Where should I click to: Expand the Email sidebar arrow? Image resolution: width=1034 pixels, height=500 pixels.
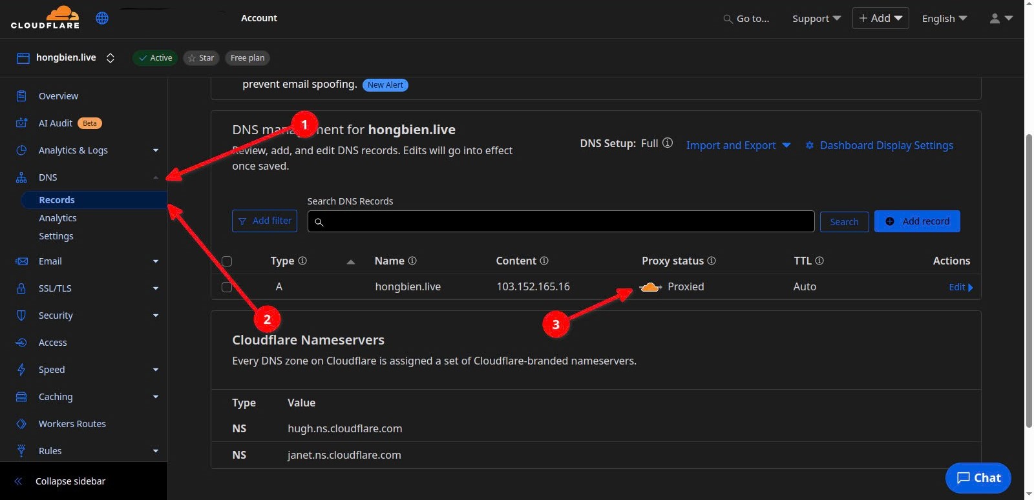[156, 261]
